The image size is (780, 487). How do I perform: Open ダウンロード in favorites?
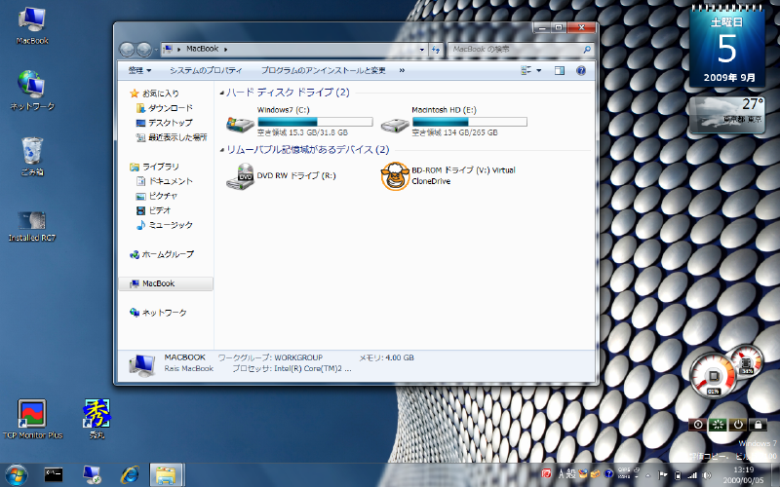point(165,108)
